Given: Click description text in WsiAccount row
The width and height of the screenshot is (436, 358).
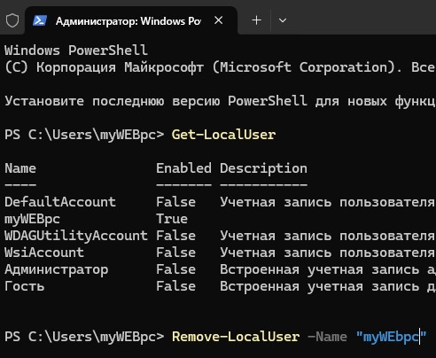Looking at the screenshot, I should [x=327, y=253].
